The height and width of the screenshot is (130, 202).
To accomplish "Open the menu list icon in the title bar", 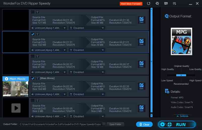I will (174, 4).
